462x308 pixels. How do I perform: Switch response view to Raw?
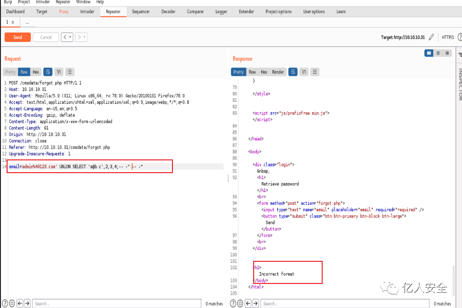pyautogui.click(x=252, y=72)
